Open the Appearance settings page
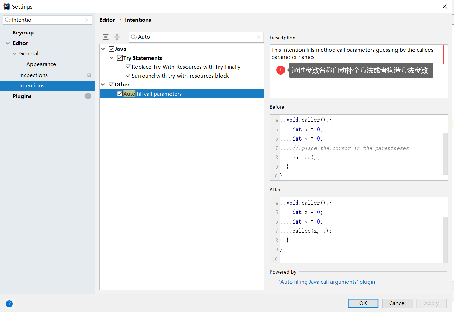Screen dimensions: 454x313 [x=41, y=64]
